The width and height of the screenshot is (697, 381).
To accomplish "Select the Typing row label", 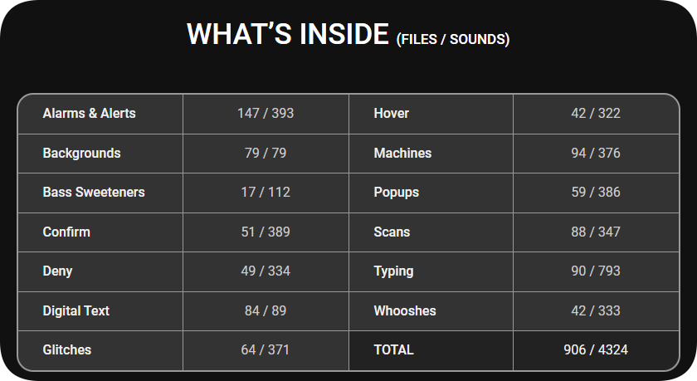I will pos(393,271).
